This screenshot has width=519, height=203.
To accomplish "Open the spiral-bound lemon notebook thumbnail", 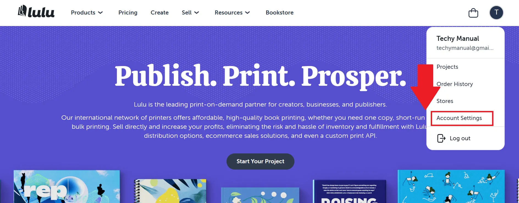I will (170, 191).
